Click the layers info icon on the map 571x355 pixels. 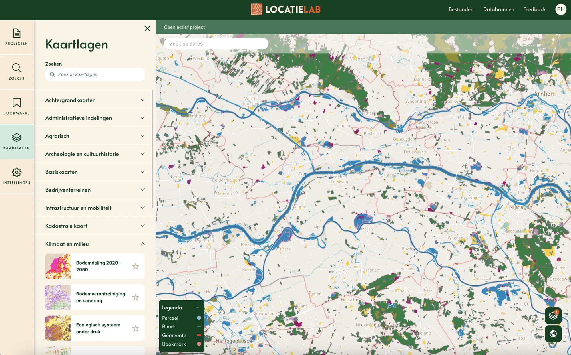(553, 316)
